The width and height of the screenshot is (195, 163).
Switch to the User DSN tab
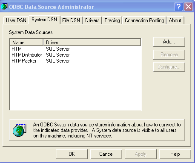pos(16,20)
